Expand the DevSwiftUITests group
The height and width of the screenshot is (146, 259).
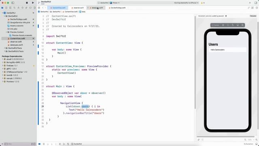[4, 48]
